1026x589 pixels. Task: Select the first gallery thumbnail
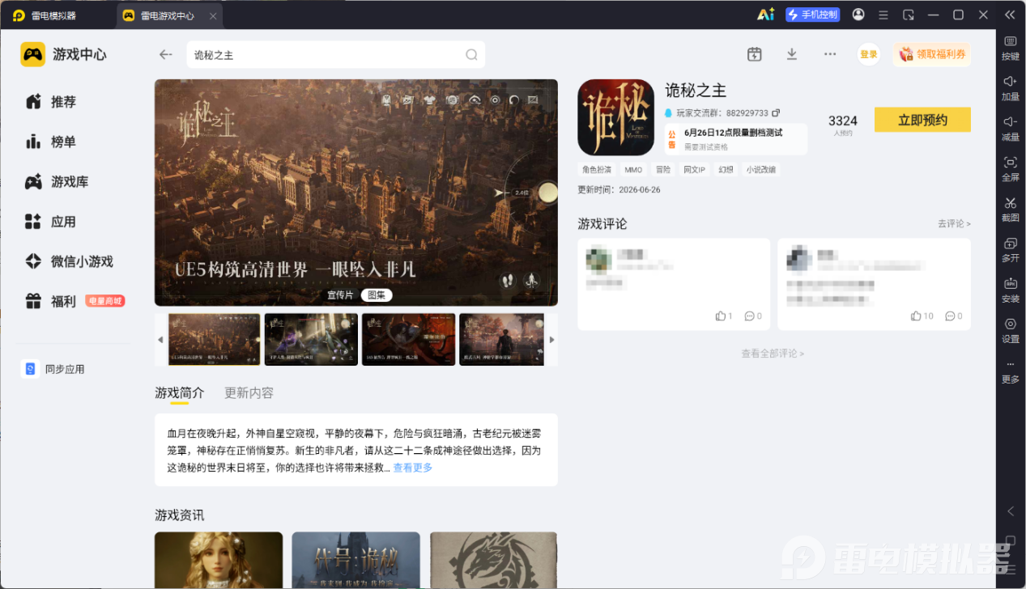(214, 340)
